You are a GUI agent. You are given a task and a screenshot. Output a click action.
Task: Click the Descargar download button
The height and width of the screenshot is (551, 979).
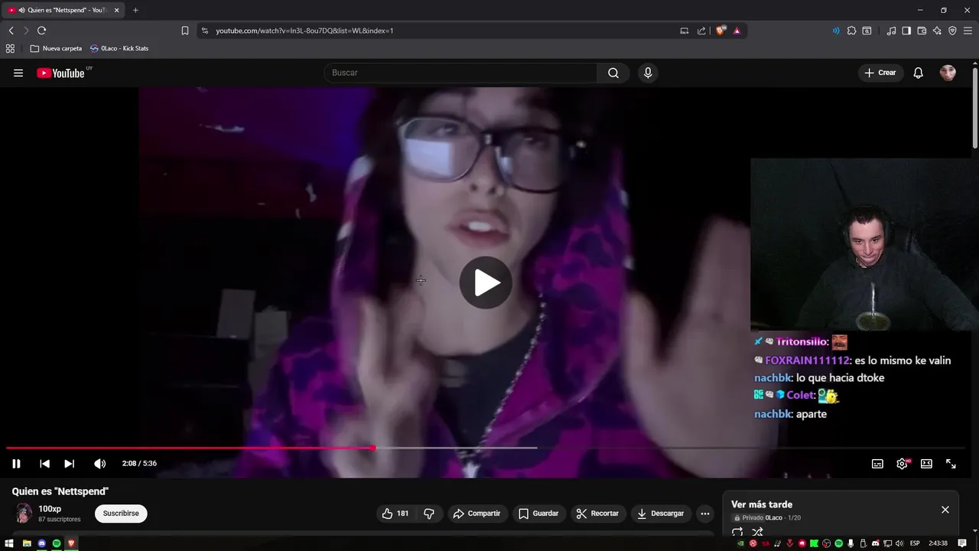click(x=661, y=514)
